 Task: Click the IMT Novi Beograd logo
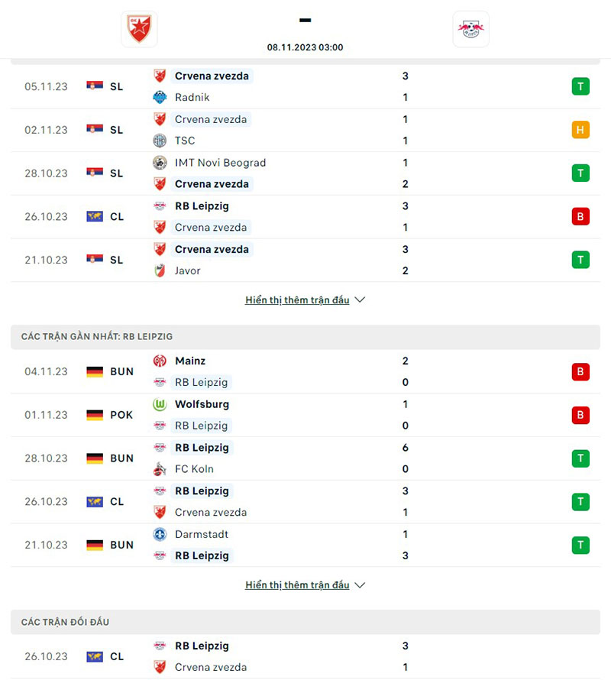tap(160, 163)
